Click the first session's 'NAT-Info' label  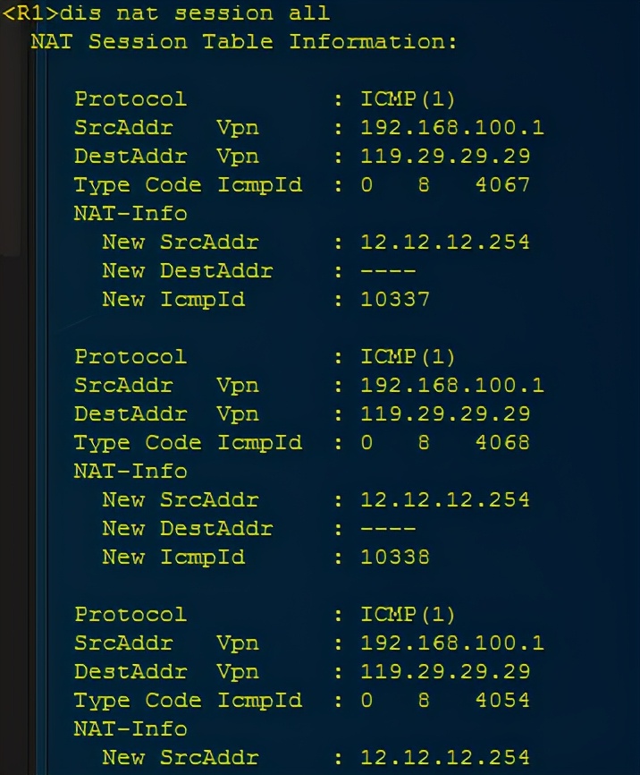click(x=131, y=214)
